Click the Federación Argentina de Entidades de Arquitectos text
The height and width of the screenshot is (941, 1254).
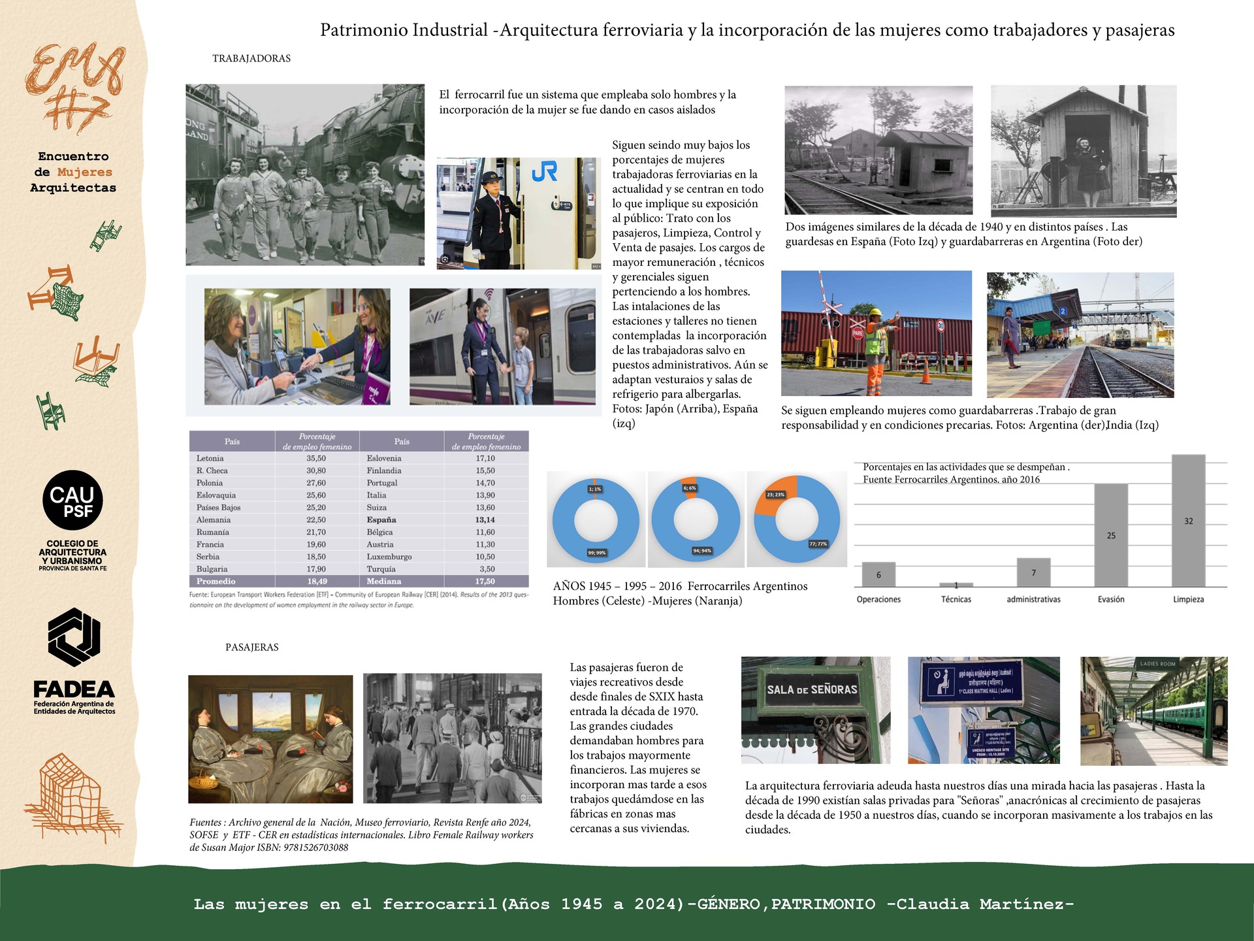[x=74, y=708]
